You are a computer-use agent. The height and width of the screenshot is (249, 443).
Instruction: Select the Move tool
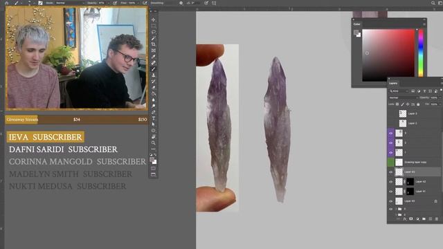click(x=154, y=20)
